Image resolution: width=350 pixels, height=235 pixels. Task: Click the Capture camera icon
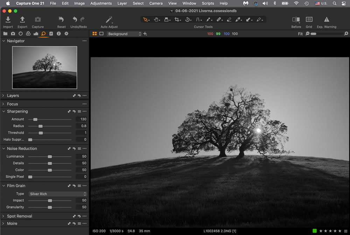(x=38, y=20)
